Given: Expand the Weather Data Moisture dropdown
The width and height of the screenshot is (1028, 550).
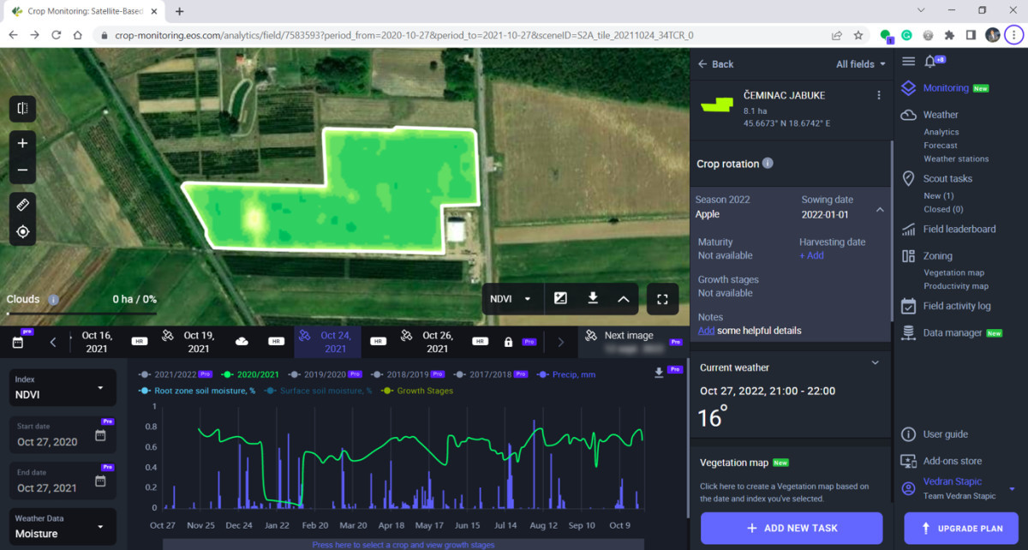Looking at the screenshot, I should coord(63,526).
